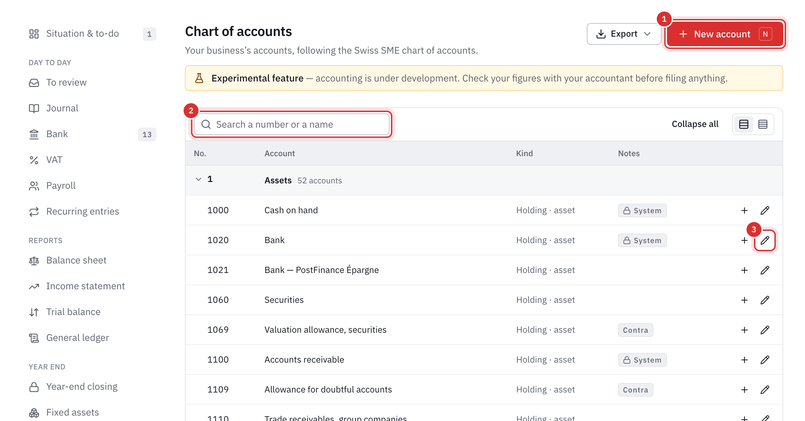Edit the Cash on hand account pencil

[765, 210]
